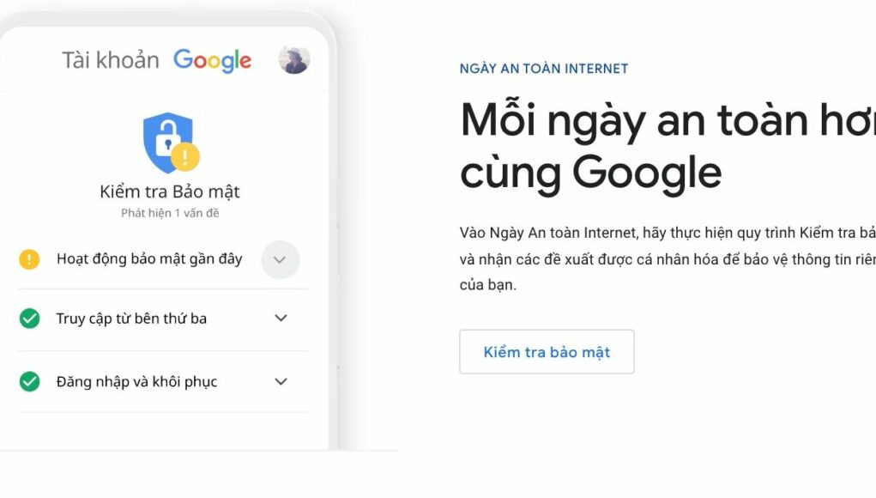Screen dimensions: 876x498
Task: Expand Hoạt động bảo mật gần đây chevron
Action: tap(281, 260)
